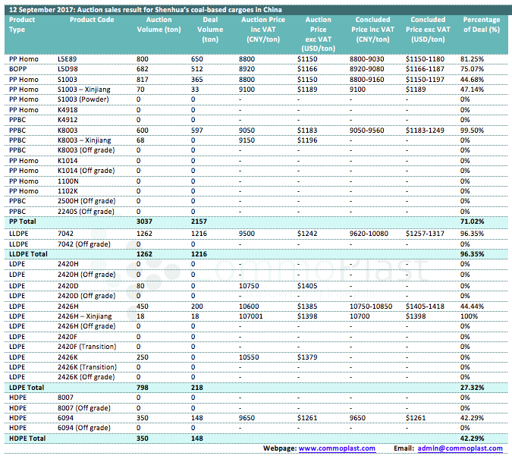This screenshot has height=459, width=512.
Task: Select the L5E89 product code cell
Action: coord(68,58)
